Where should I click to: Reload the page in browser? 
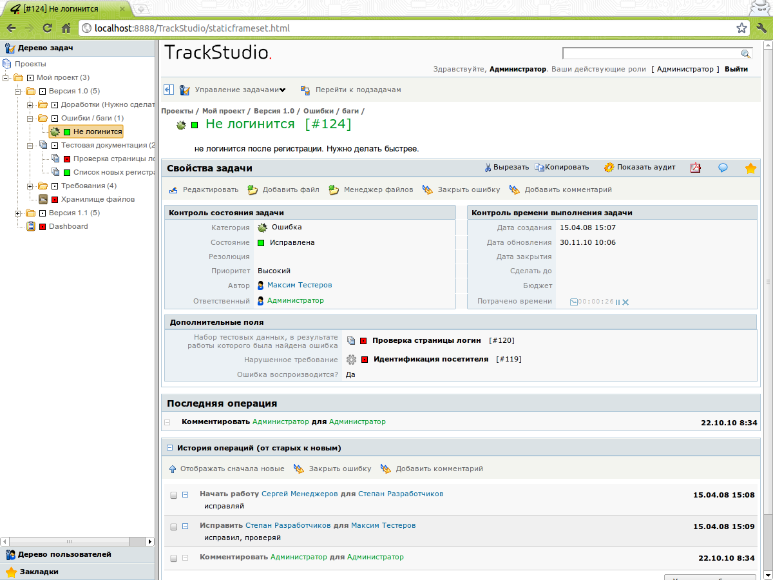(x=47, y=28)
